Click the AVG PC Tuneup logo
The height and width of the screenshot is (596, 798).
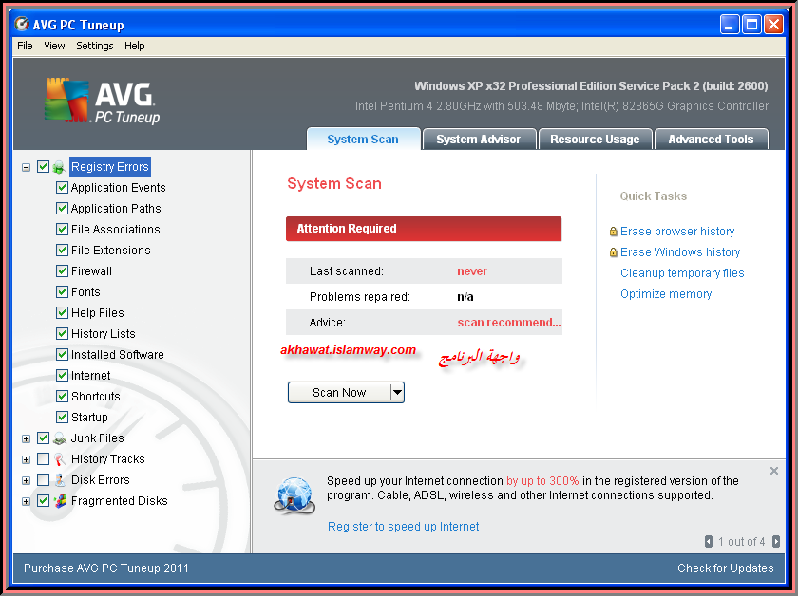(x=102, y=101)
